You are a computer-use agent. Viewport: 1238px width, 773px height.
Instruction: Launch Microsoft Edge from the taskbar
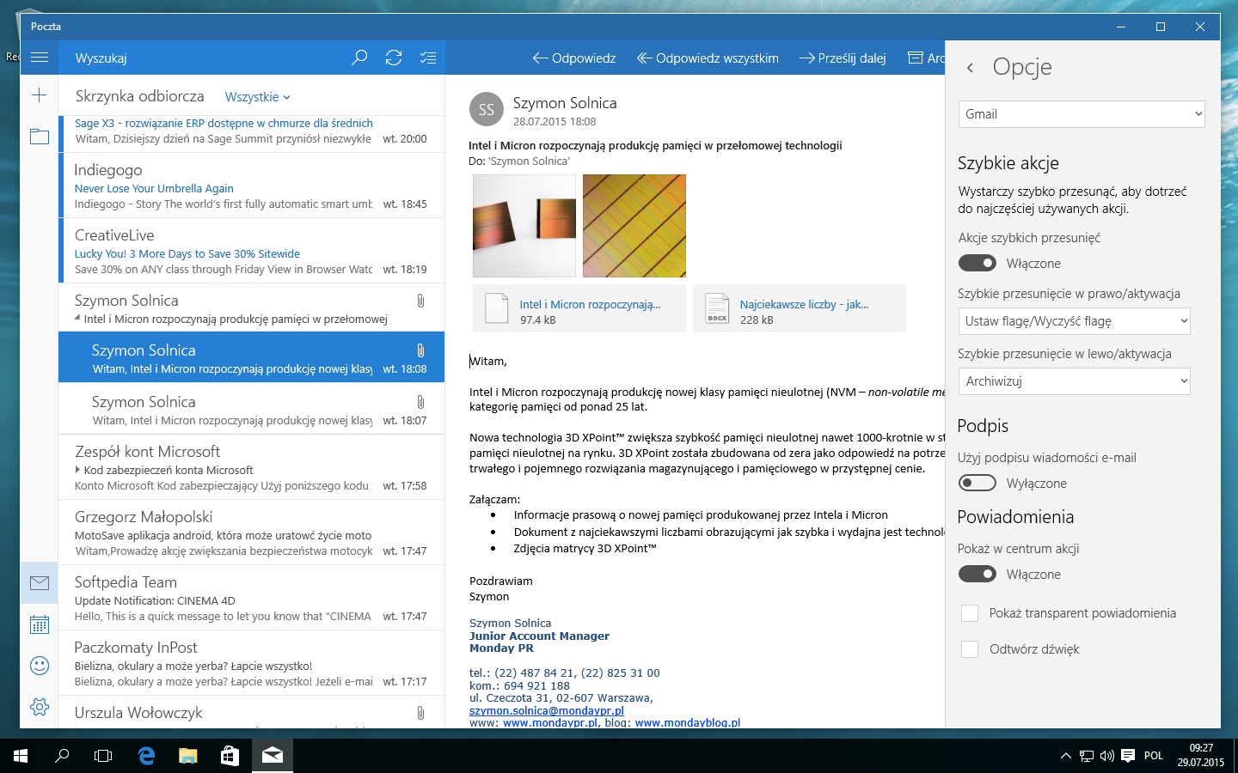[146, 756]
